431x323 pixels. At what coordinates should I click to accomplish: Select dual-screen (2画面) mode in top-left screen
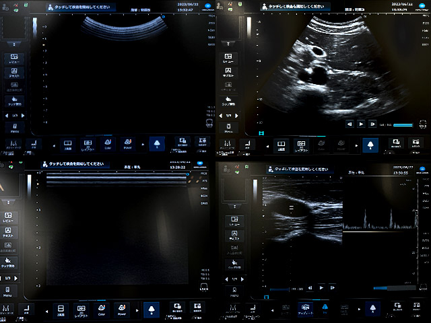click(67, 145)
